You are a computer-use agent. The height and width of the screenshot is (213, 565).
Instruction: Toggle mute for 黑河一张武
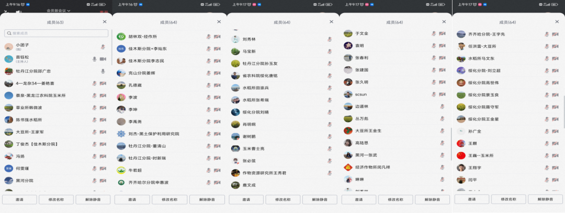tap(442, 155)
